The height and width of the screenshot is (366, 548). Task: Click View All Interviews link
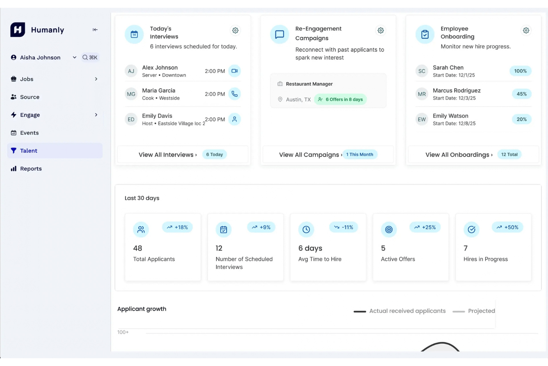pyautogui.click(x=168, y=155)
